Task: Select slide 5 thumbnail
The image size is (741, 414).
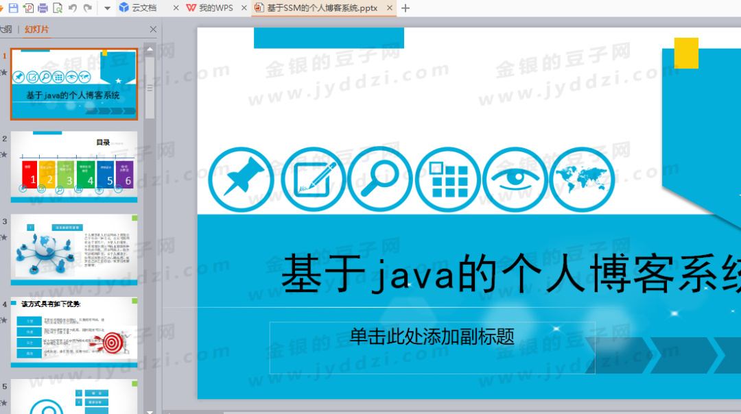Action: click(x=74, y=397)
